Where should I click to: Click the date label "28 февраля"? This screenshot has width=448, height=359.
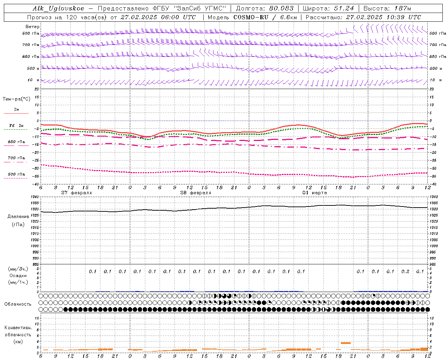196,193
